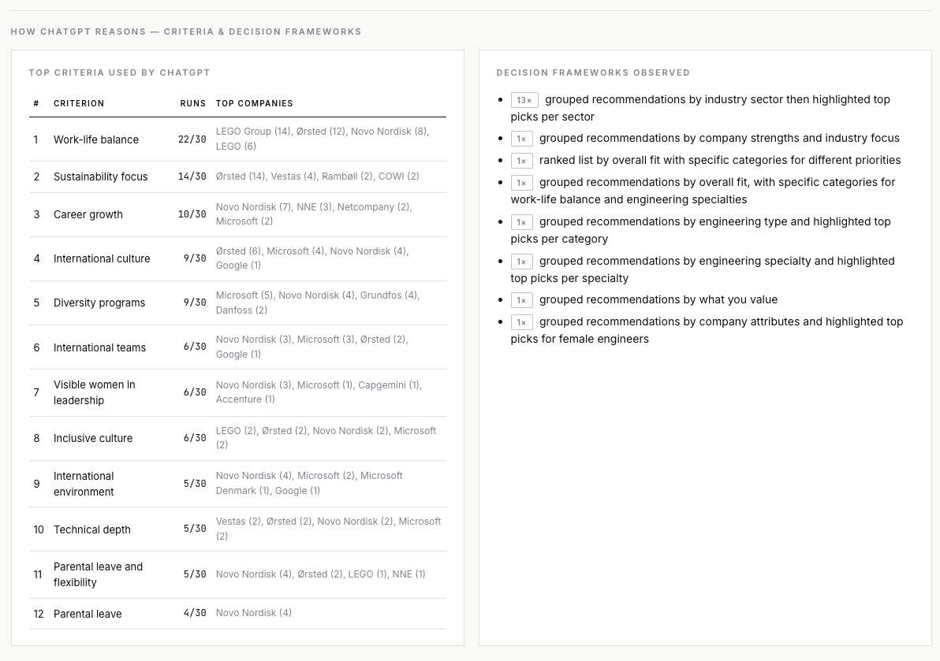
Task: Select 'Parental leave and flexibility' criterion
Action: [x=99, y=574]
